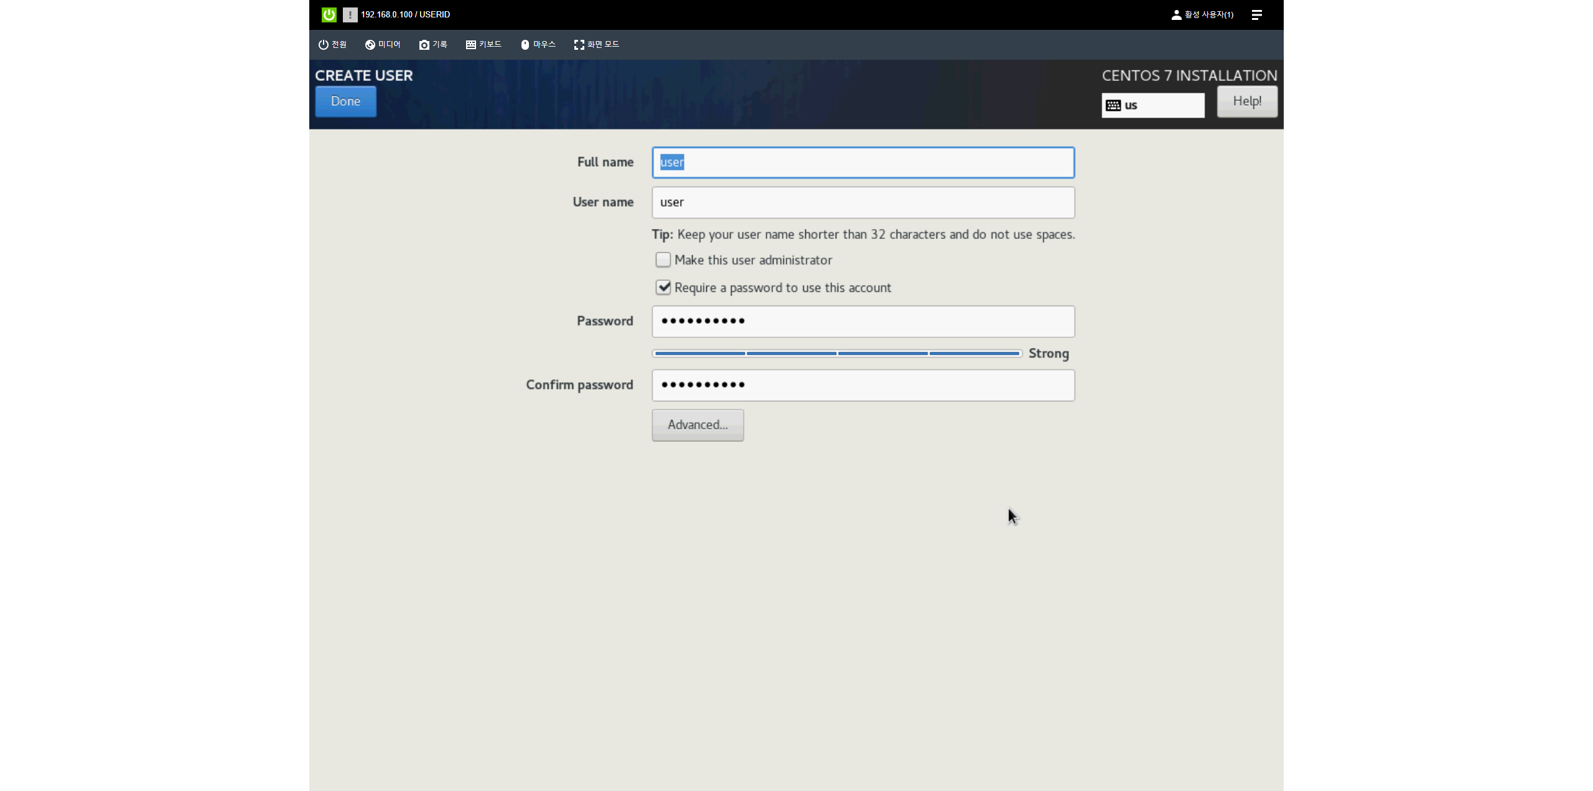
Task: Focus the User name input field
Action: (863, 202)
